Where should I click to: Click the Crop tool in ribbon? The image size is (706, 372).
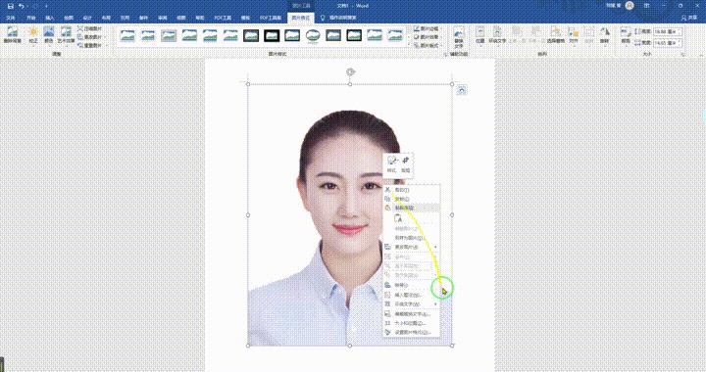(x=626, y=35)
